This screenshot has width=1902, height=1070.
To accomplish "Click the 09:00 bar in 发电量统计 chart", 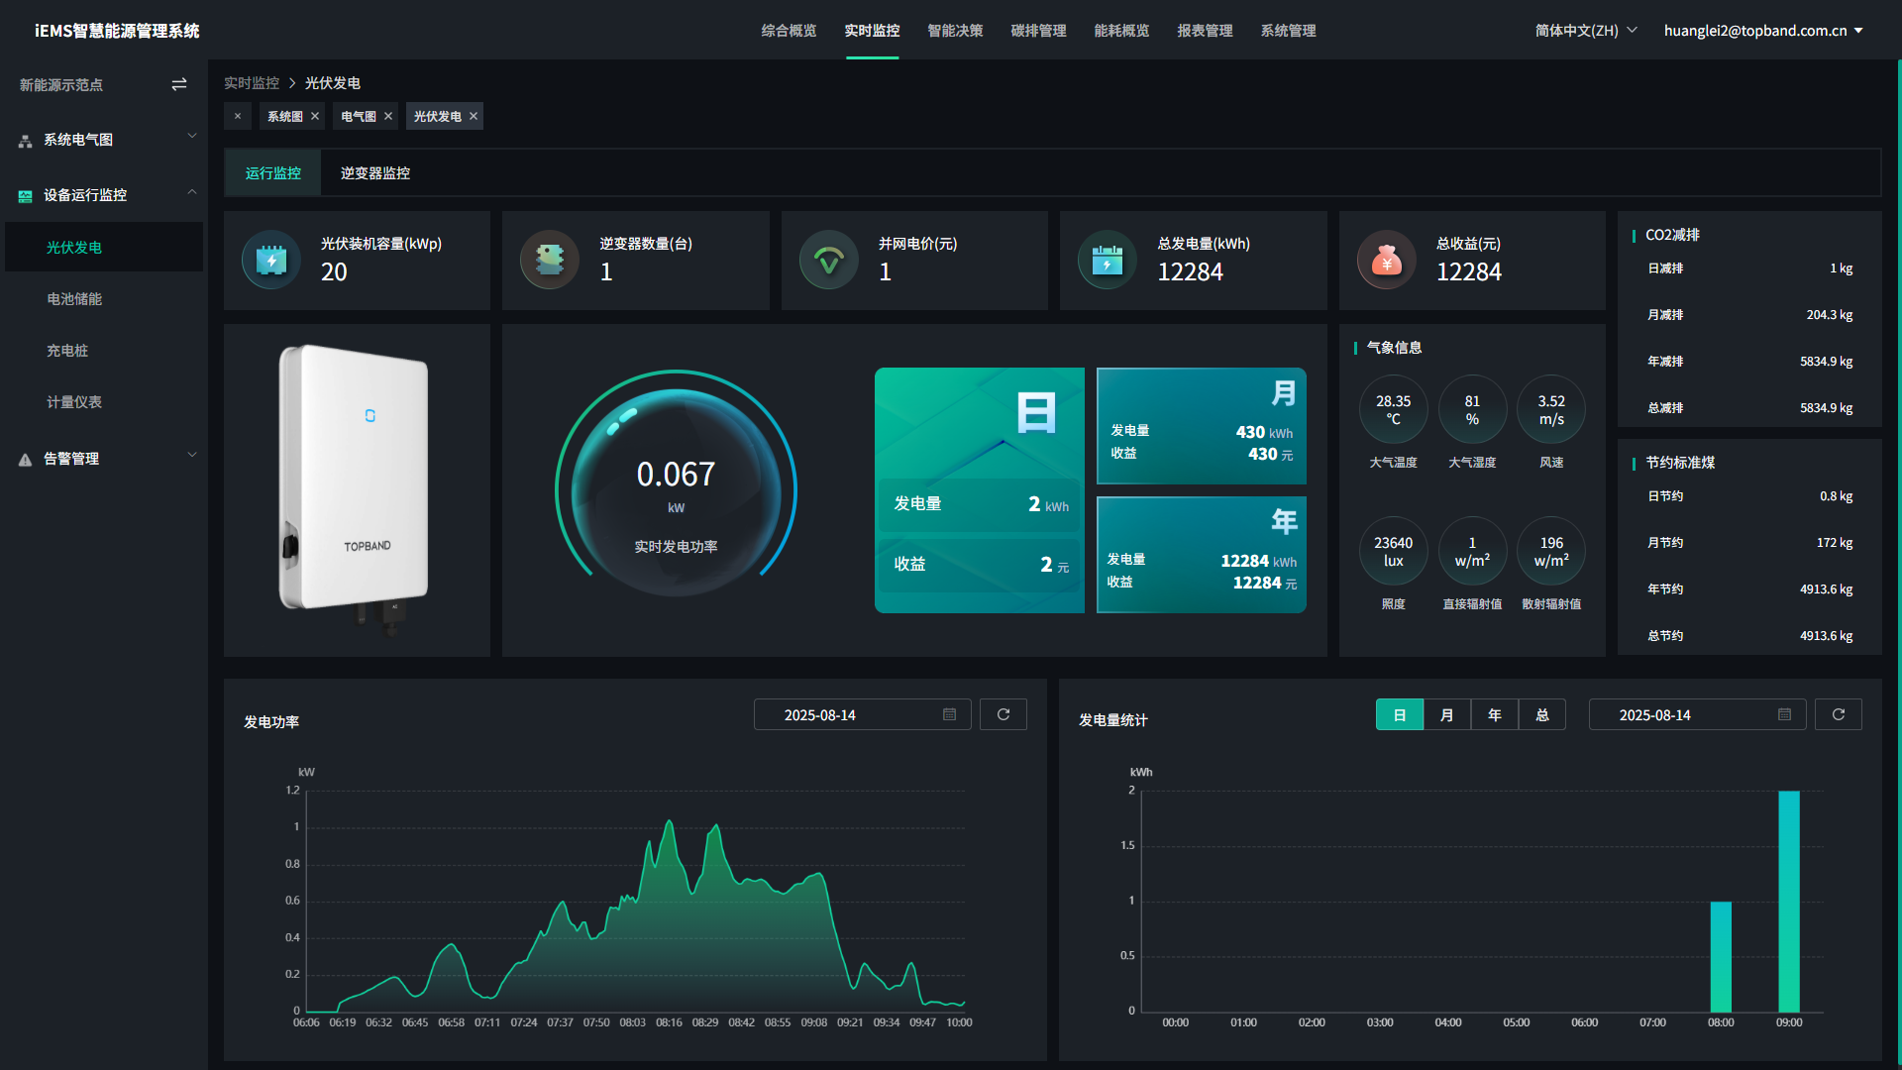I will click(1789, 901).
